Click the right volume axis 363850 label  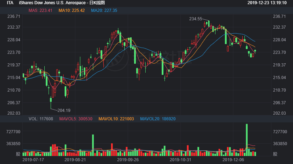click(280, 144)
